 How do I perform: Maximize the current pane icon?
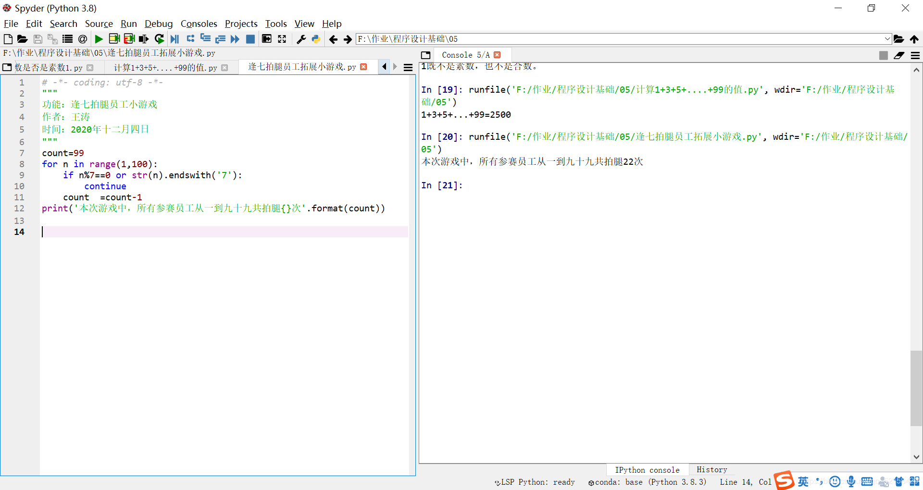(282, 39)
